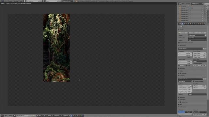Click the Resolution X field
The height and width of the screenshot is (117, 209).
coord(185,53)
